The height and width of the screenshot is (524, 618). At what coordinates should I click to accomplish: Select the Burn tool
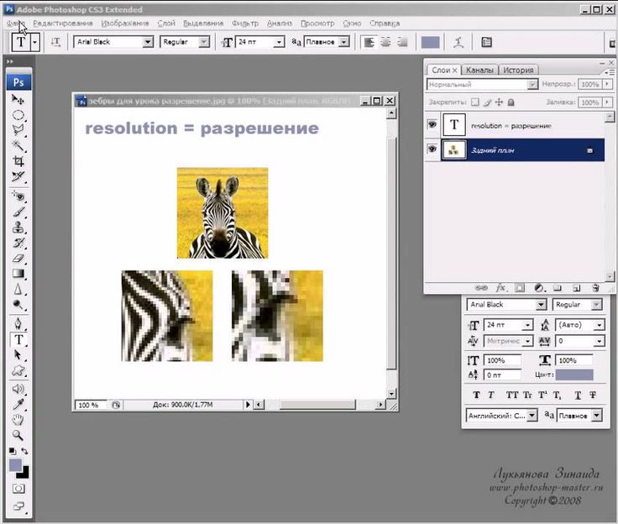tap(18, 305)
